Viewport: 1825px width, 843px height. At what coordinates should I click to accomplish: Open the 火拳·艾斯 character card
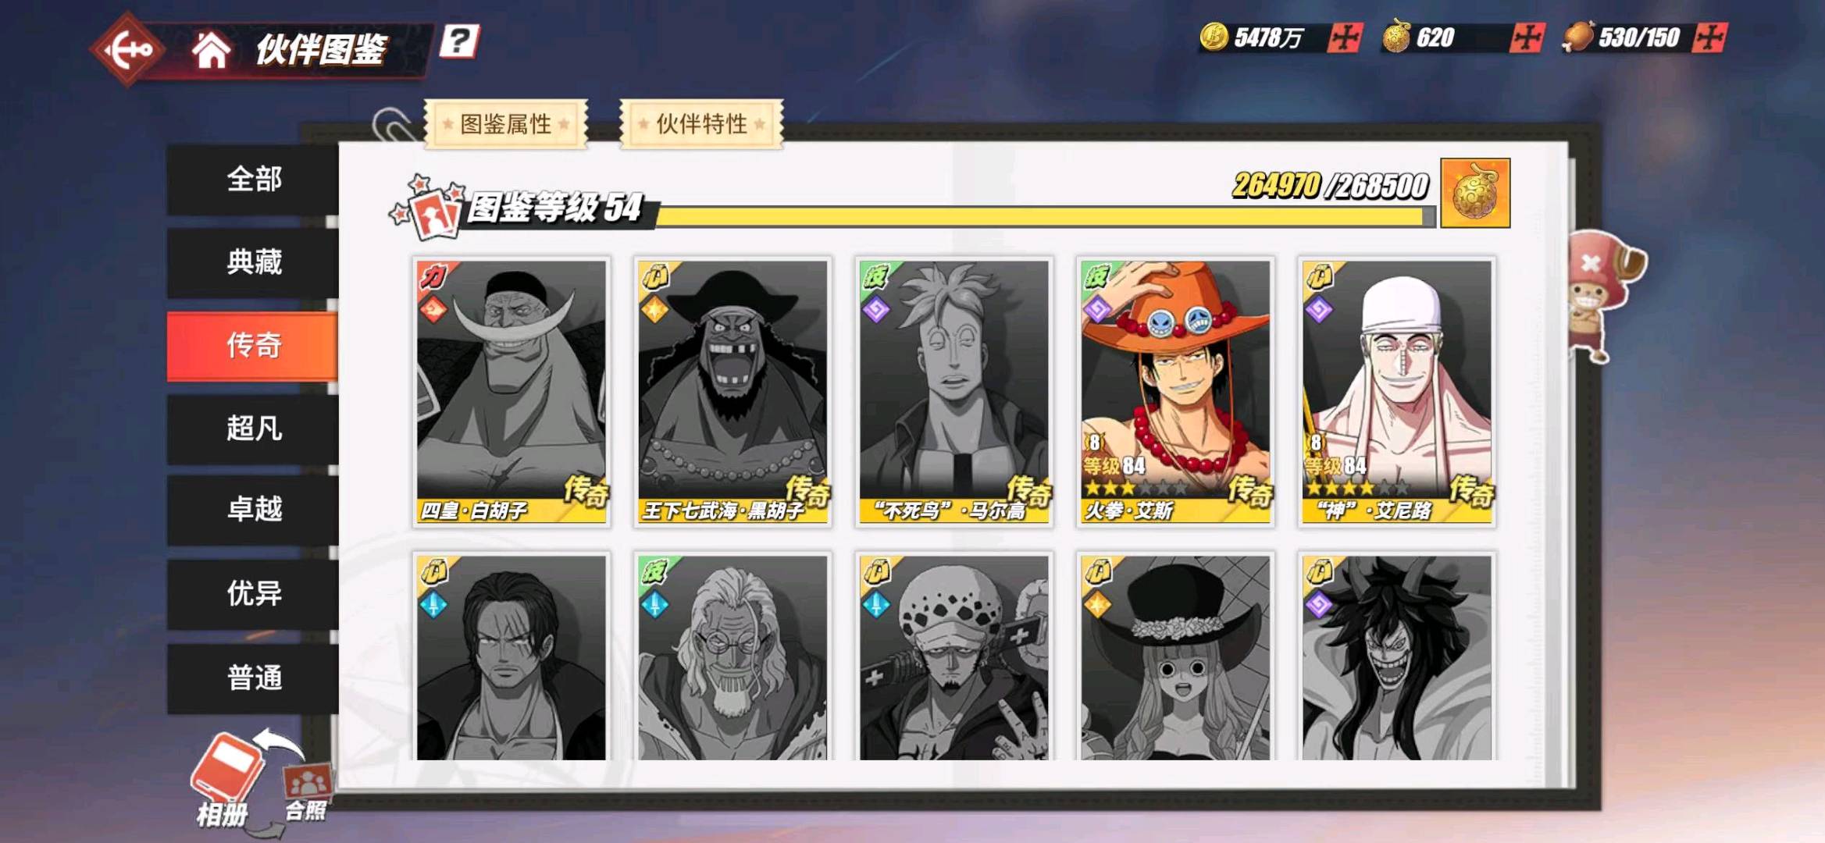click(x=1175, y=392)
